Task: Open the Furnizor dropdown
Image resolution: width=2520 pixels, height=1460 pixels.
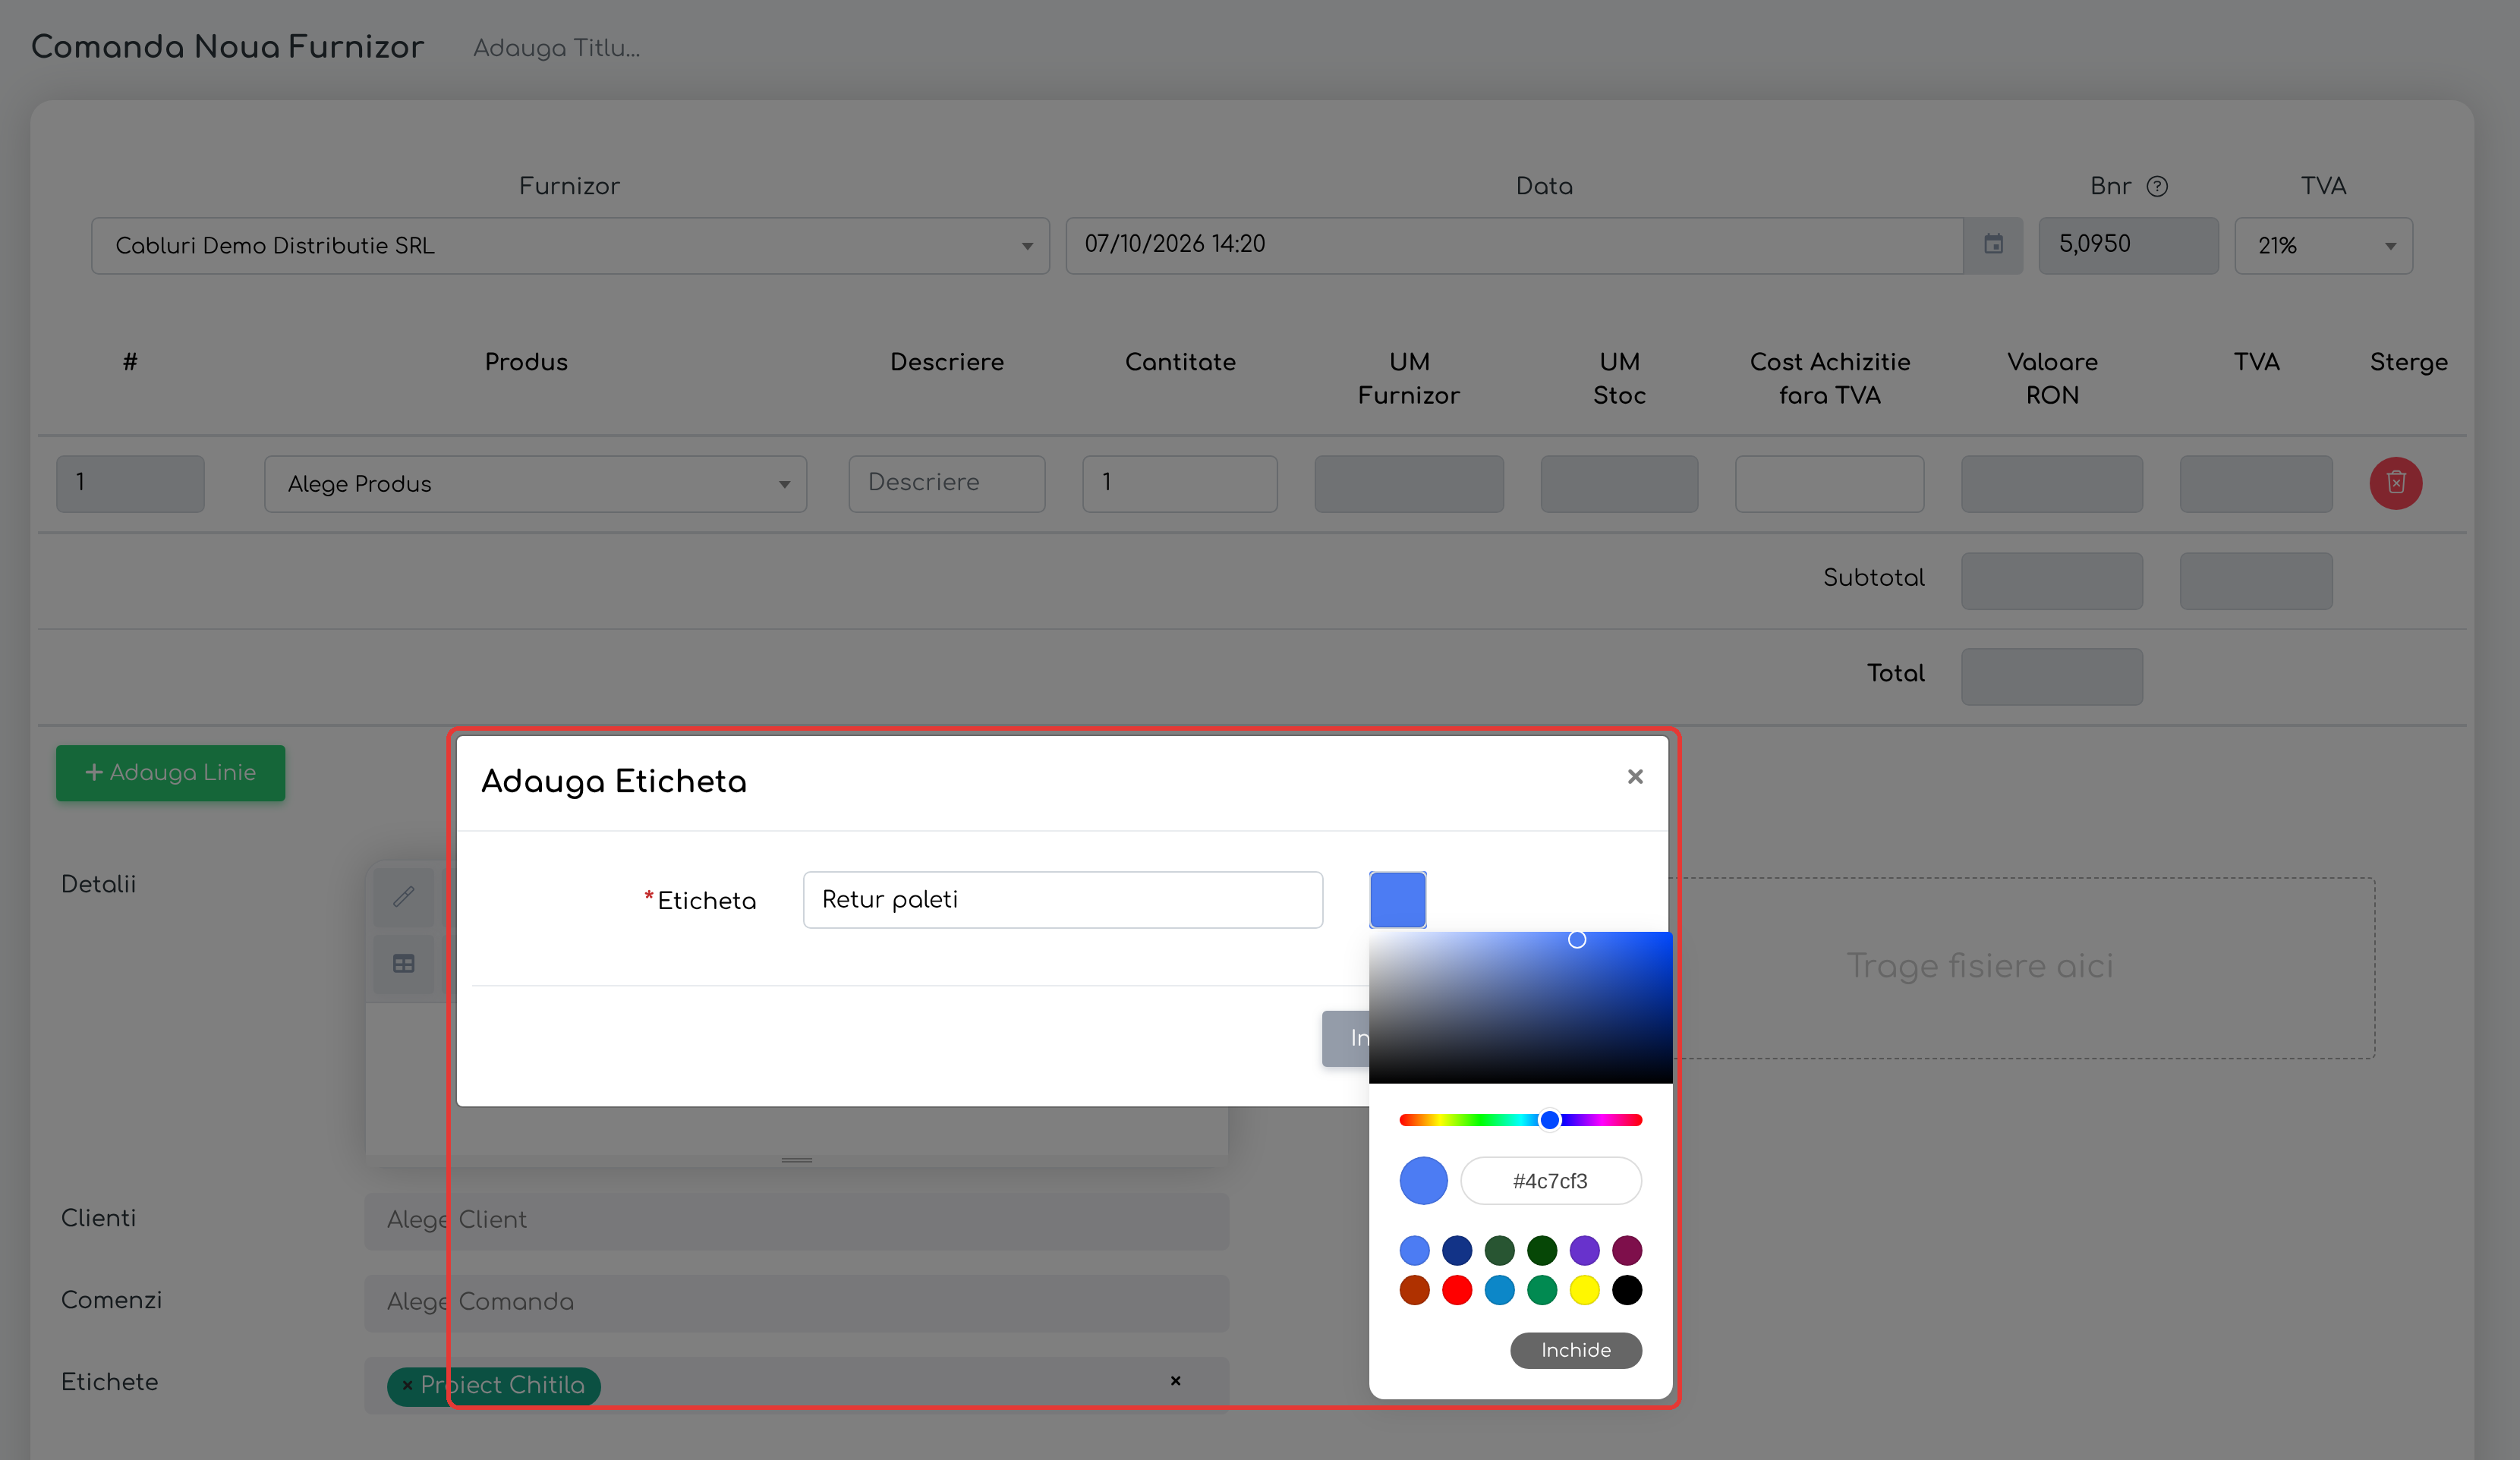Action: tap(570, 245)
